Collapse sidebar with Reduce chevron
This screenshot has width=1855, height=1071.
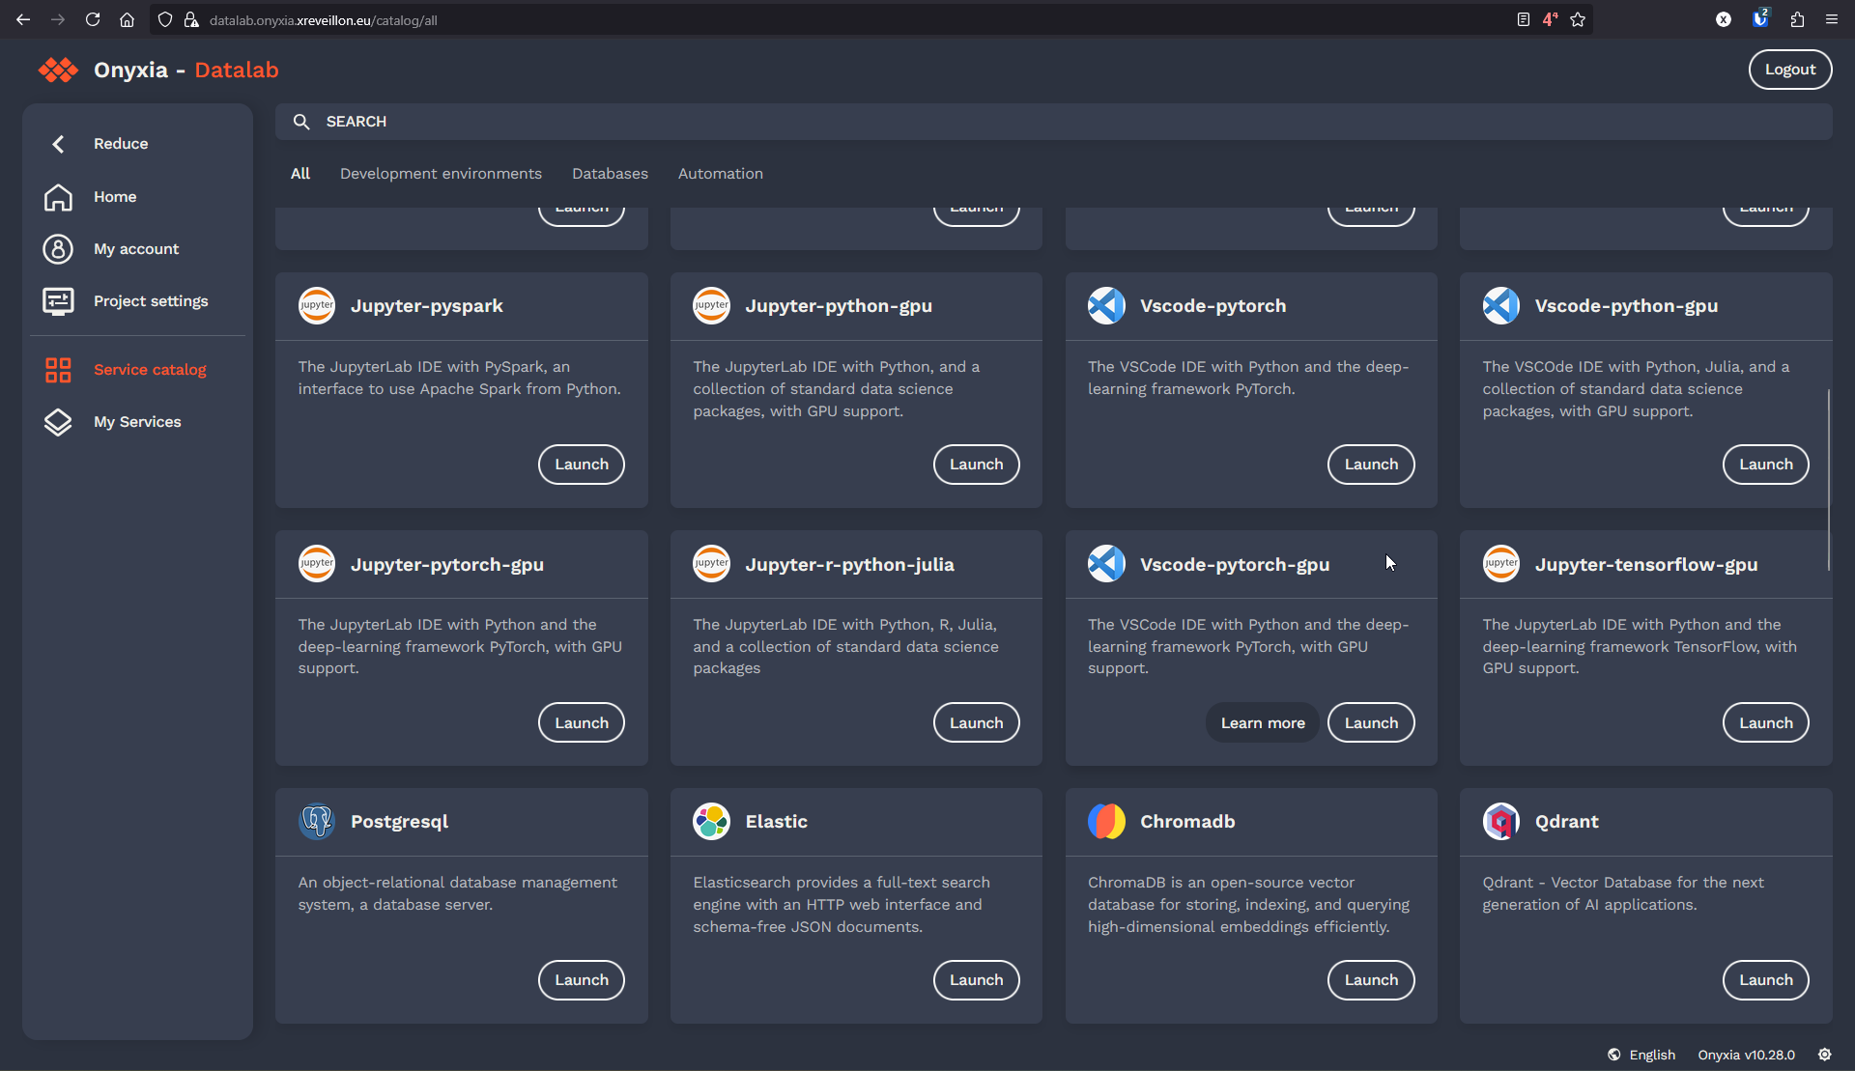point(58,144)
